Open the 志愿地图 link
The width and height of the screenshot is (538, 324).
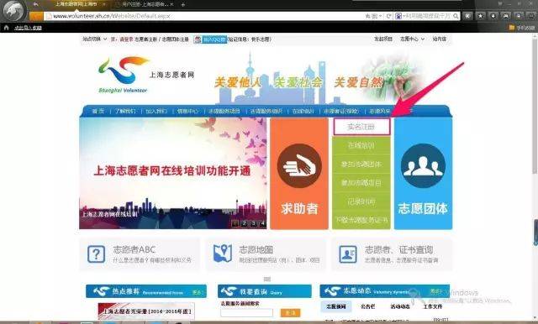click(x=256, y=249)
